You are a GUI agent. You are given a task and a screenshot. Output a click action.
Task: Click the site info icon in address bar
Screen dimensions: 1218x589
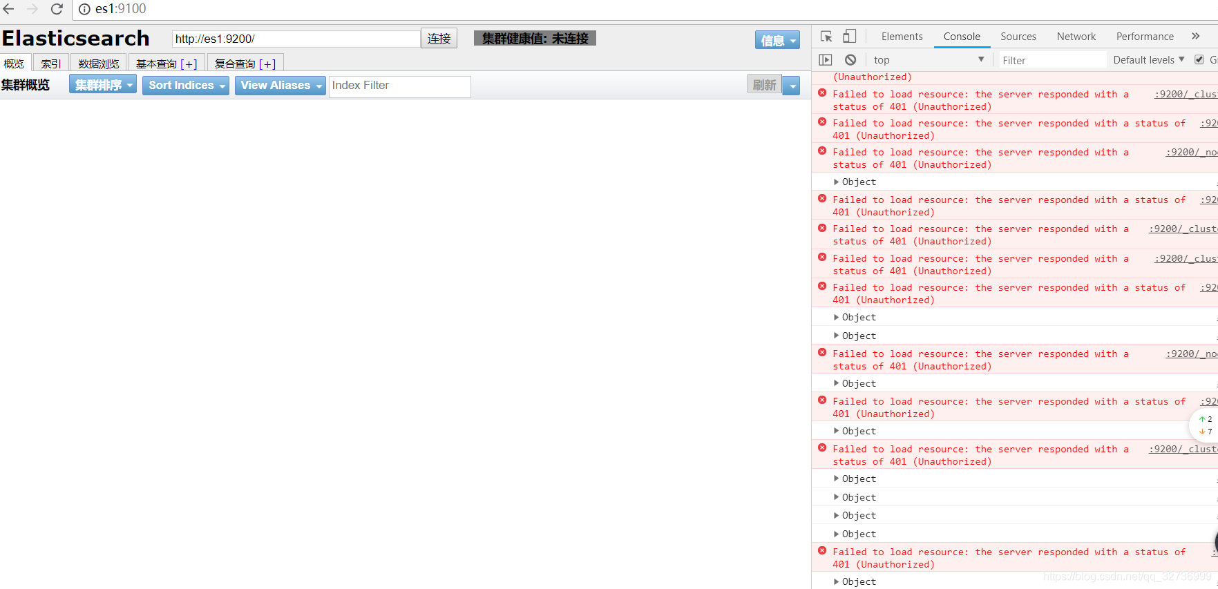(x=84, y=9)
